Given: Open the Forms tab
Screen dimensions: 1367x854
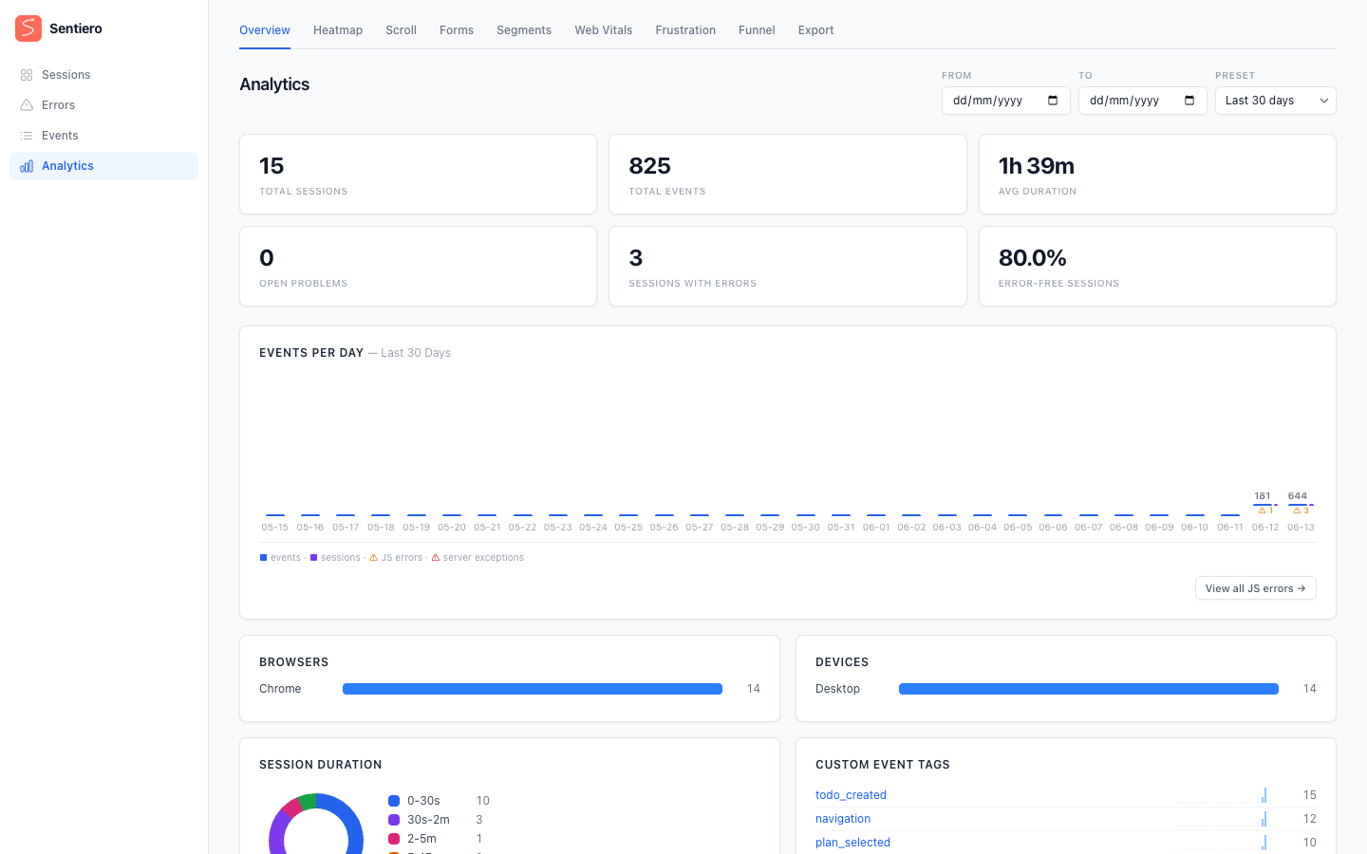Looking at the screenshot, I should click(457, 30).
